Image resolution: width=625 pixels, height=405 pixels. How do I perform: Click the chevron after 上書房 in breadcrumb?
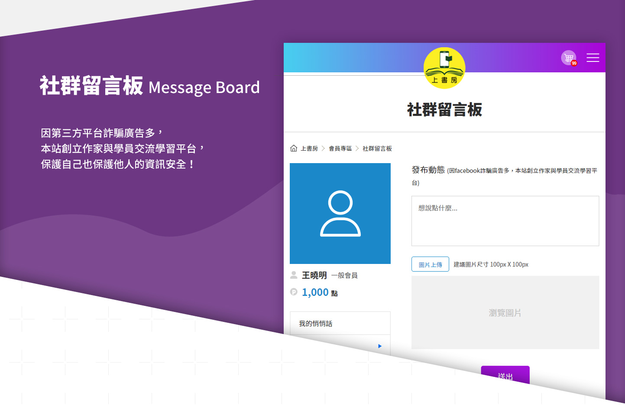[323, 148]
